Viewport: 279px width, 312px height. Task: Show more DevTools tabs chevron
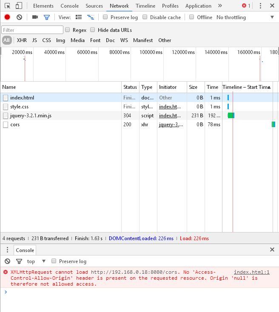[x=220, y=6]
